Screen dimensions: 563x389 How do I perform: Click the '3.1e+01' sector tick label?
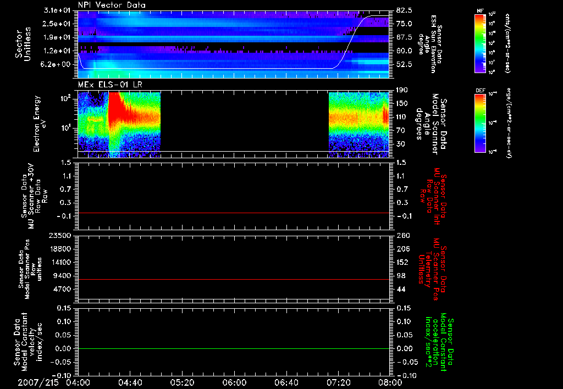(x=58, y=10)
